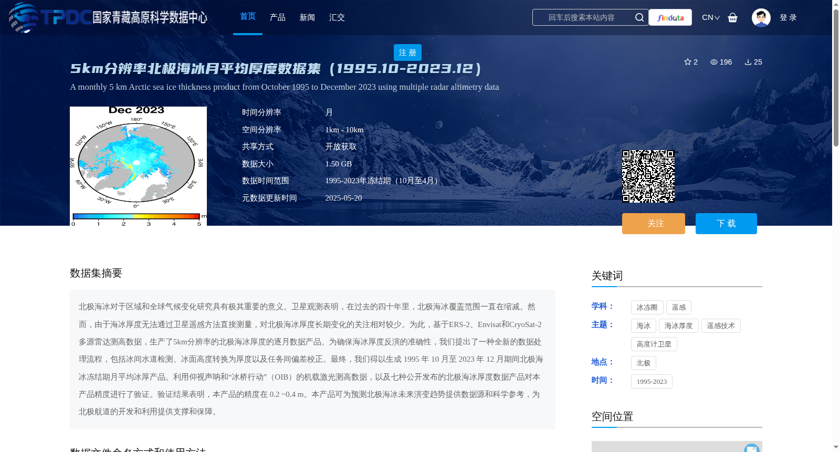Open the shopping basket icon
The height and width of the screenshot is (452, 840).
point(732,17)
